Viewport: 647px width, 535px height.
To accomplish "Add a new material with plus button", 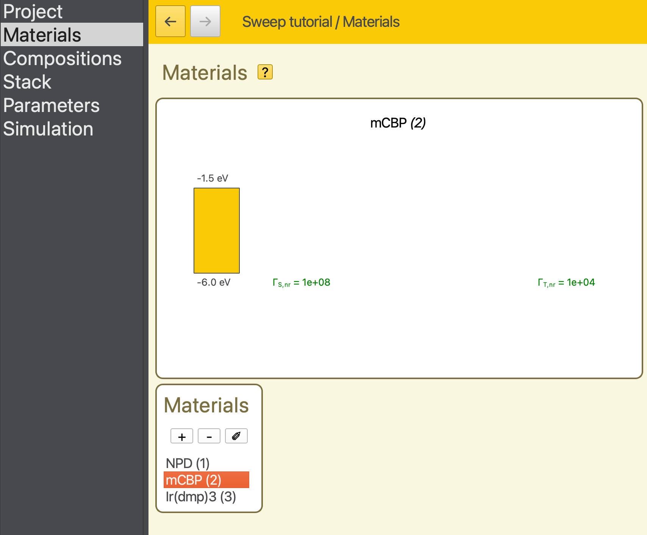I will click(x=182, y=436).
